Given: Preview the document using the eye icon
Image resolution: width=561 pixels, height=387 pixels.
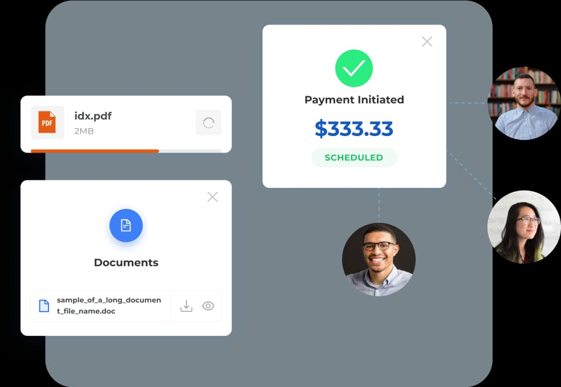Looking at the screenshot, I should pos(208,306).
